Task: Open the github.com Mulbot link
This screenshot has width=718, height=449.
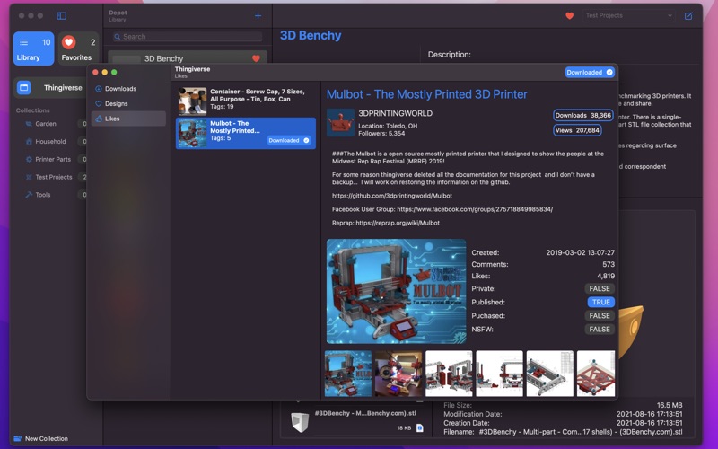Action: (x=392, y=196)
